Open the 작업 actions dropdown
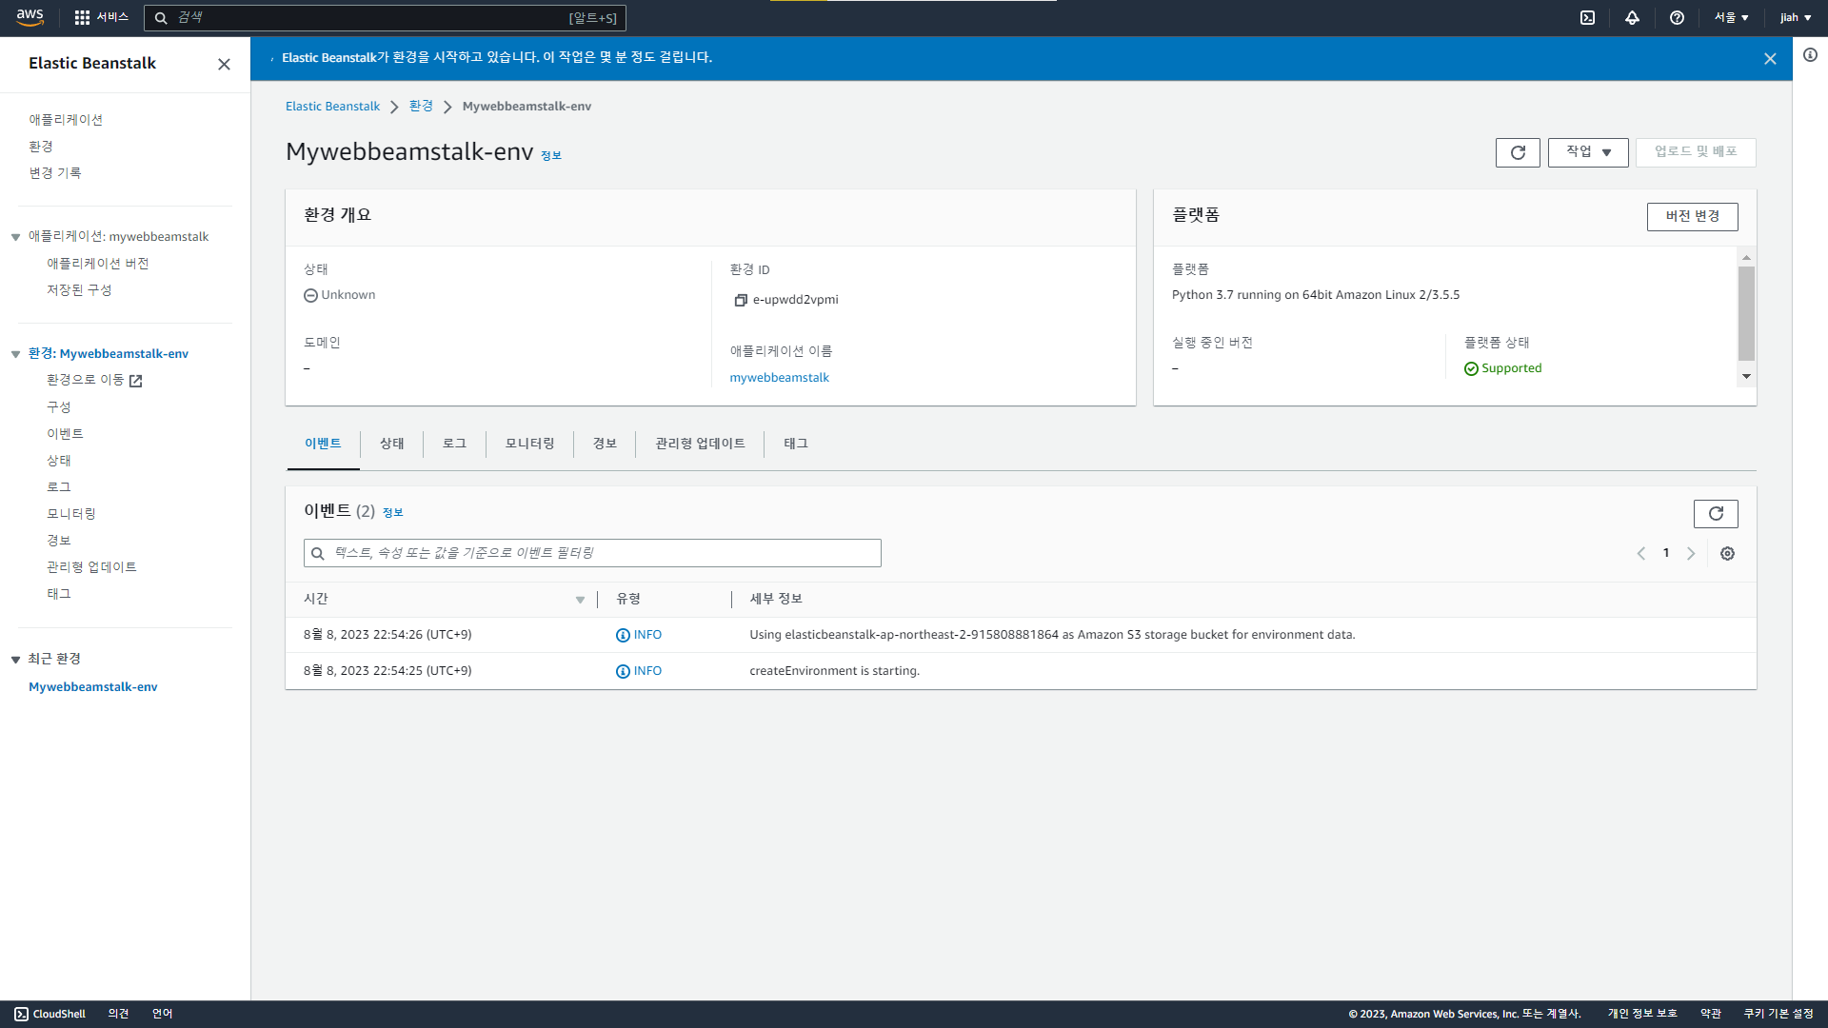This screenshot has width=1828, height=1028. (x=1588, y=152)
